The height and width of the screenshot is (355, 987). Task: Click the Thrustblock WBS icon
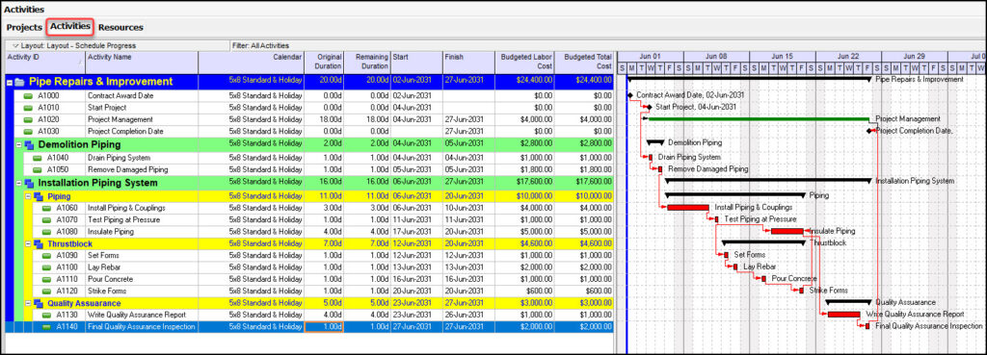point(38,243)
